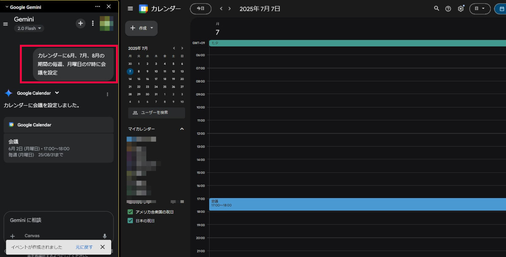This screenshot has height=257, width=506.
Task: Collapse the Google Gemini panel title chevron
Action: click(7, 7)
